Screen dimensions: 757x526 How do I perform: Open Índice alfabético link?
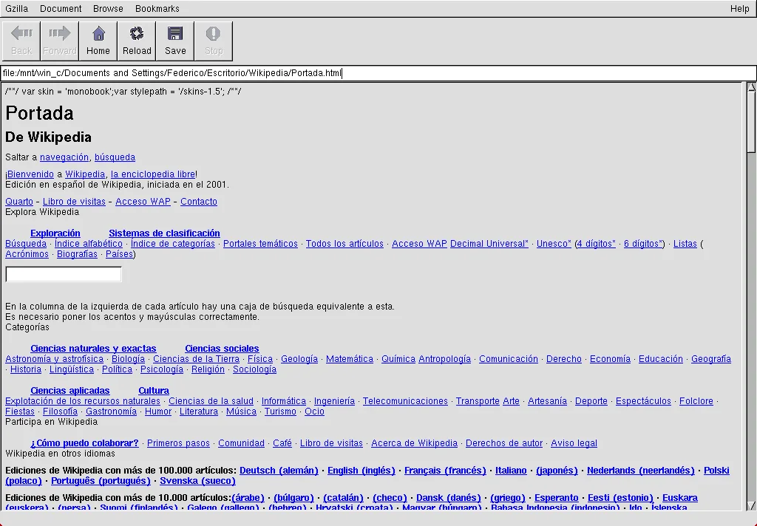(x=89, y=244)
